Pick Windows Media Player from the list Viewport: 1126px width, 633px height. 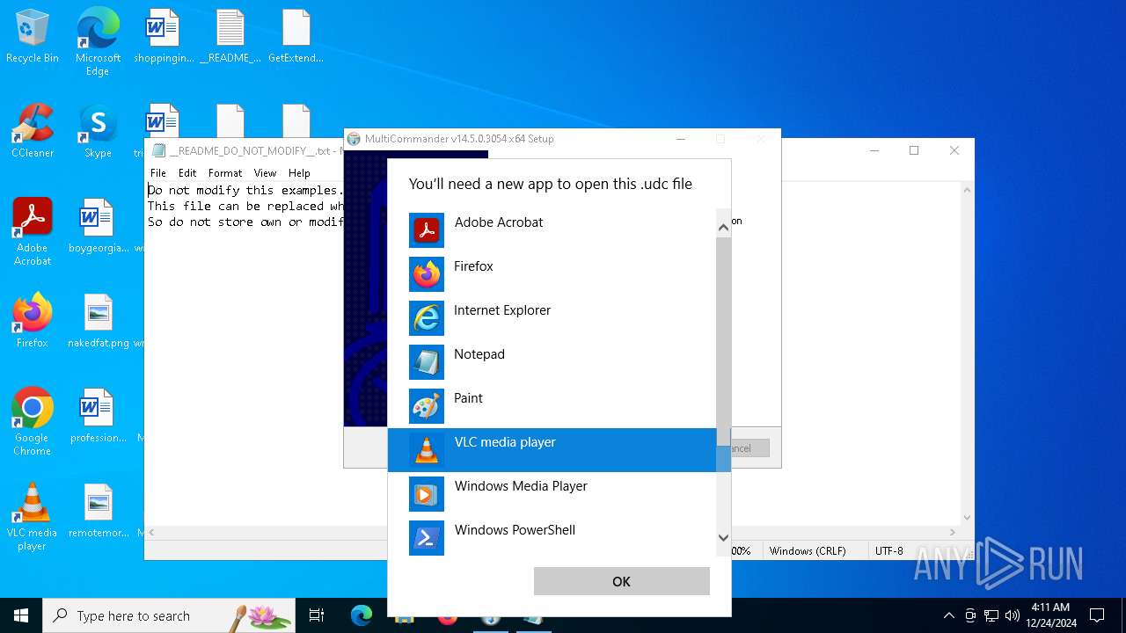[x=552, y=494]
